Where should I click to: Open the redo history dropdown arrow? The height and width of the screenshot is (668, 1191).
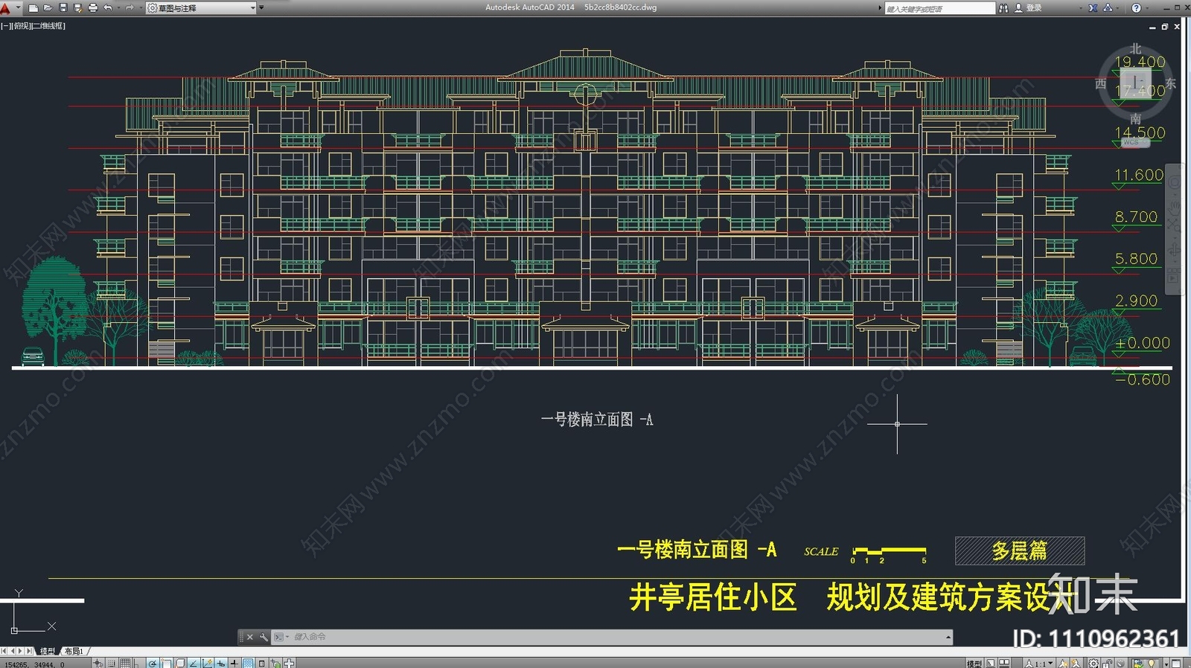[140, 8]
